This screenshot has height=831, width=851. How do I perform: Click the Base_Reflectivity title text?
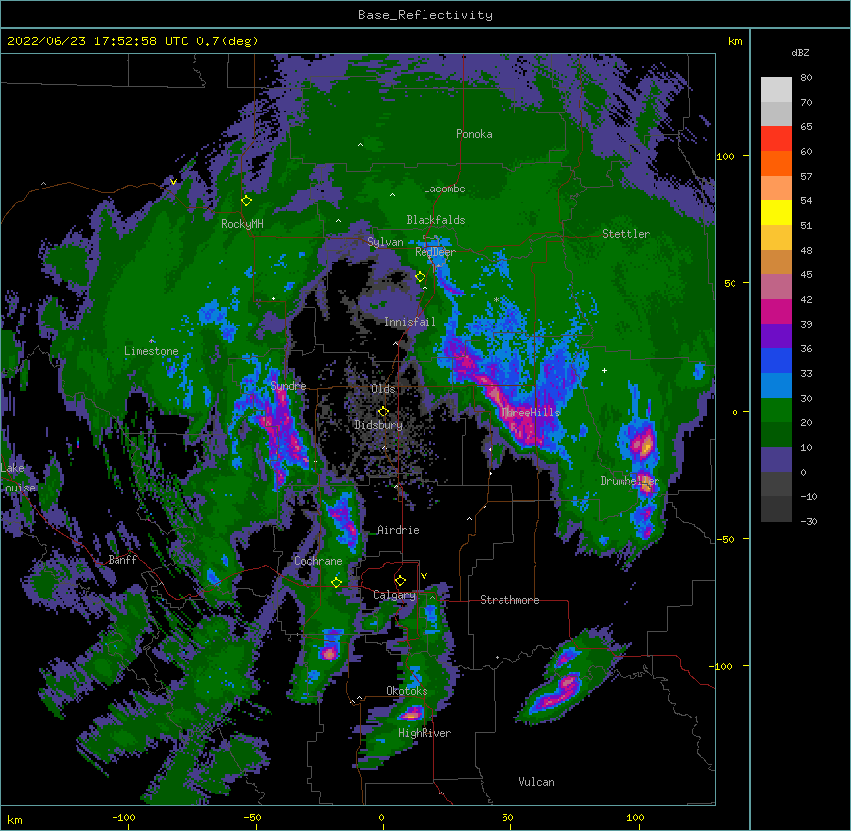click(x=425, y=15)
